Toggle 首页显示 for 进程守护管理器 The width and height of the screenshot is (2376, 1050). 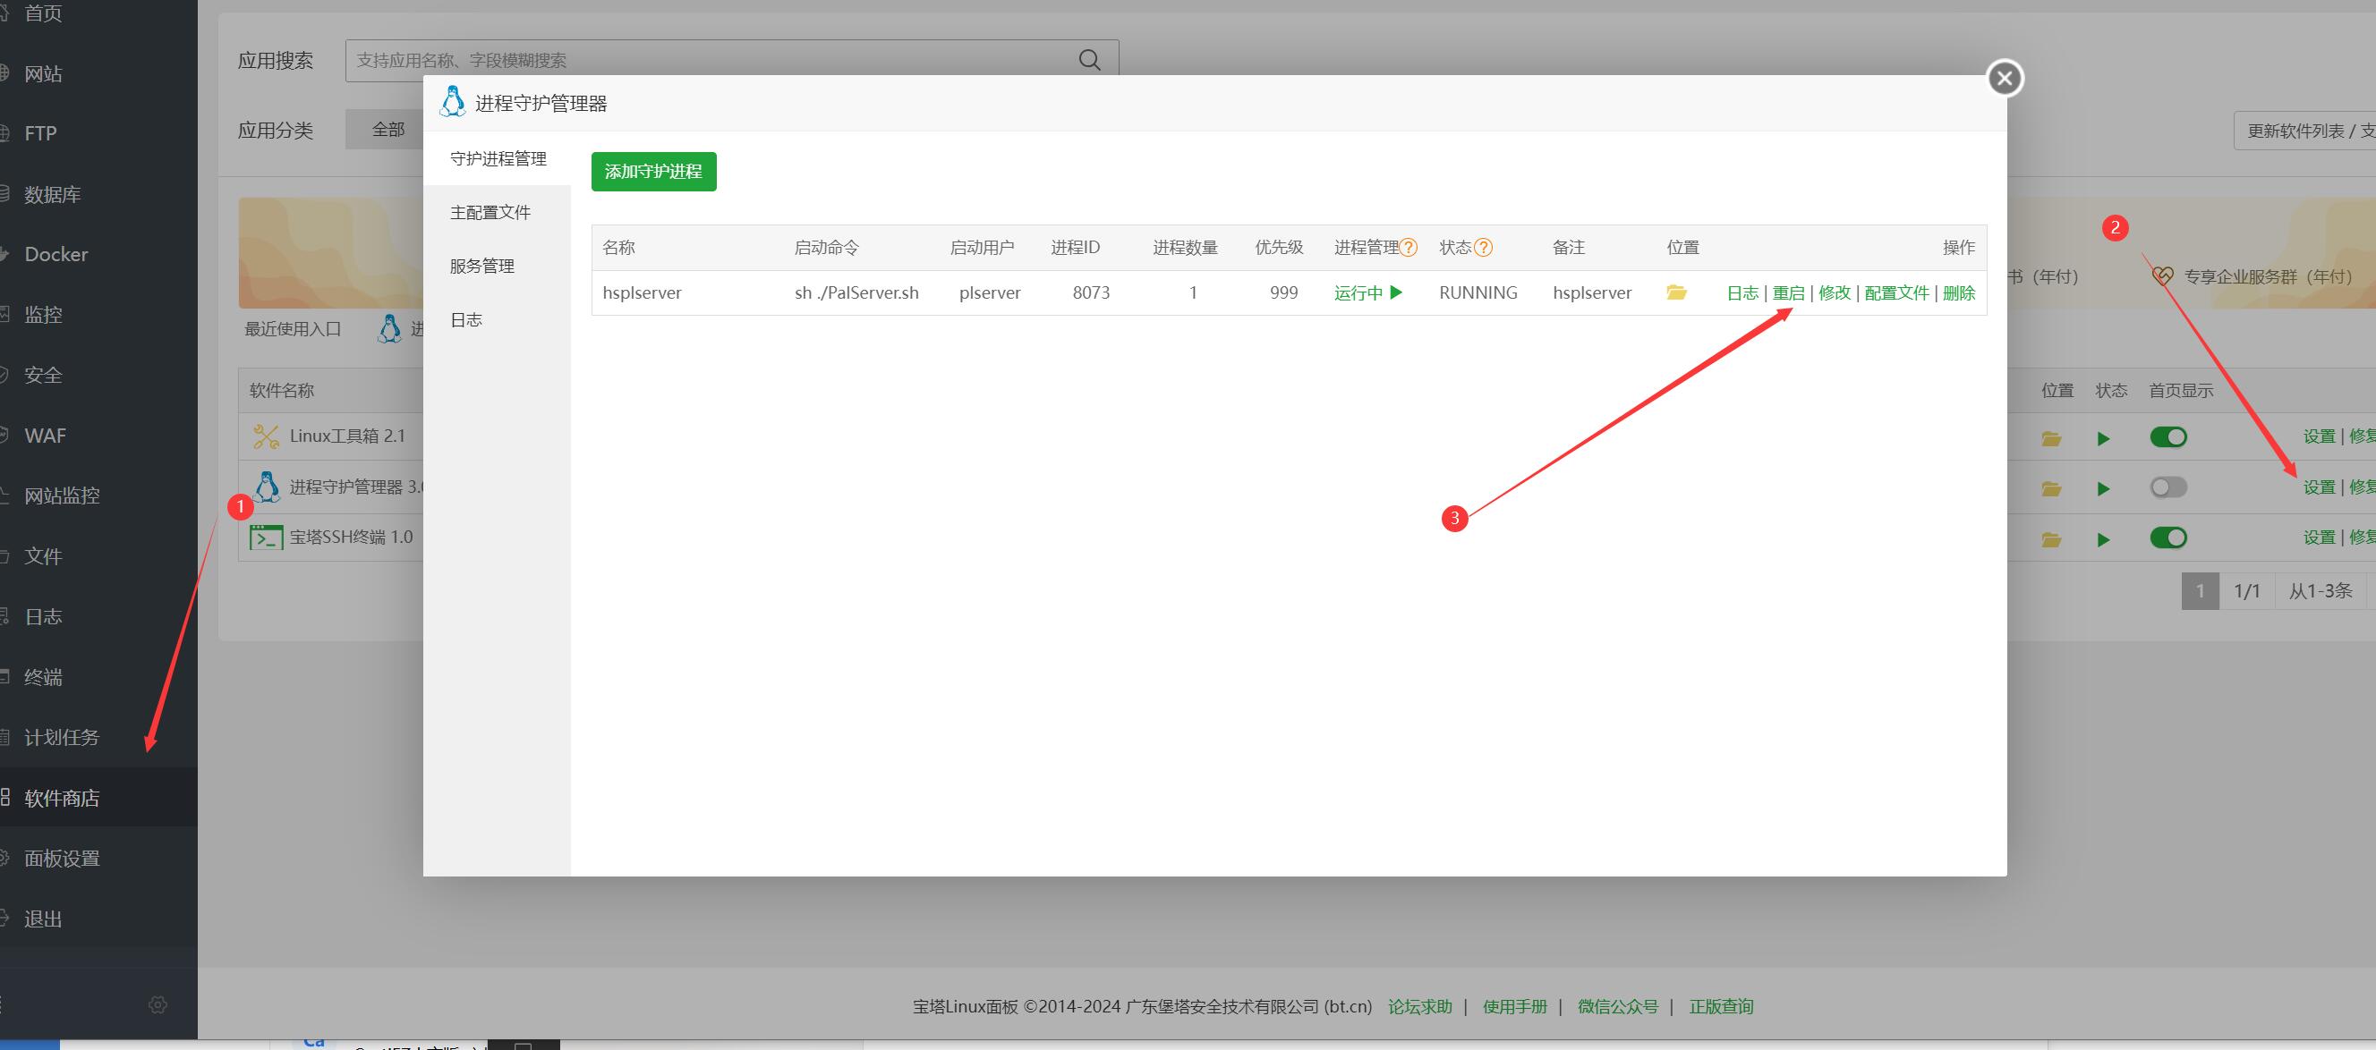(x=2168, y=487)
